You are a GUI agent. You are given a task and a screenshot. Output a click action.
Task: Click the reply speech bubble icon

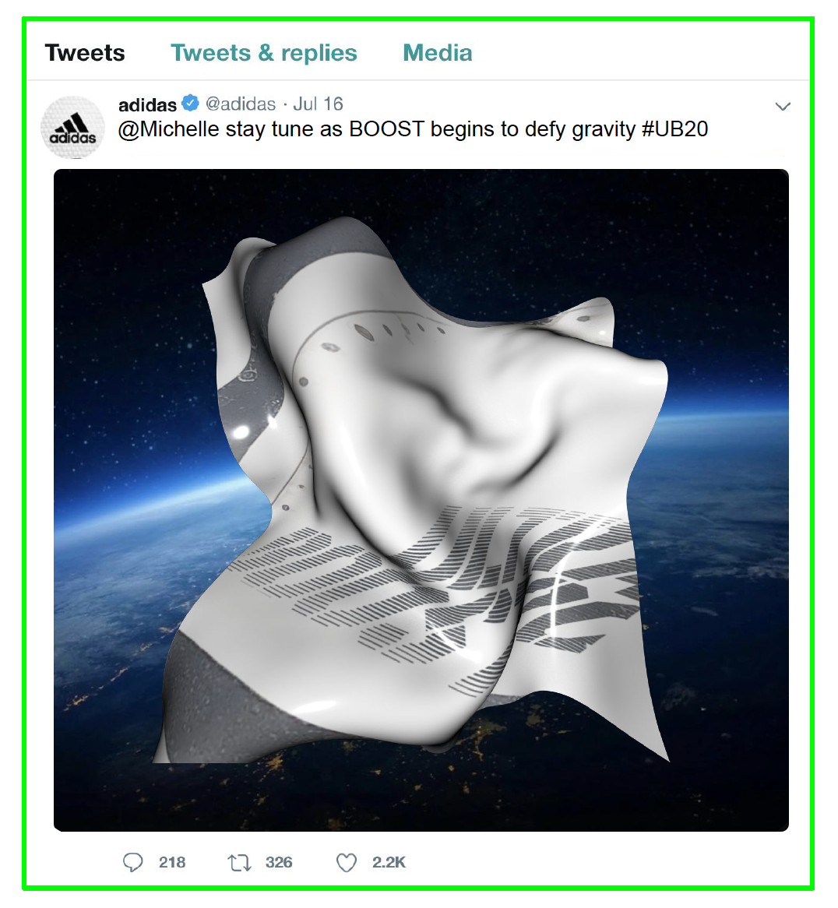pos(132,862)
